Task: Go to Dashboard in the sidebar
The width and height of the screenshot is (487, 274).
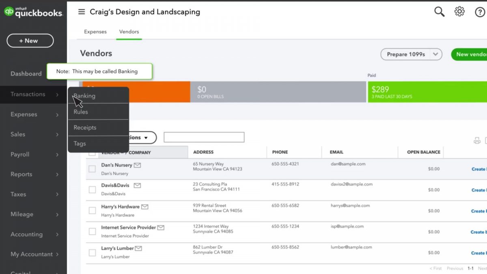Action: pos(26,74)
